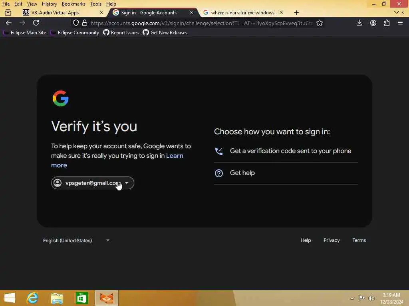Viewport: 409px width, 306px height.
Task: Close the narrator exe search tab
Action: tap(281, 12)
